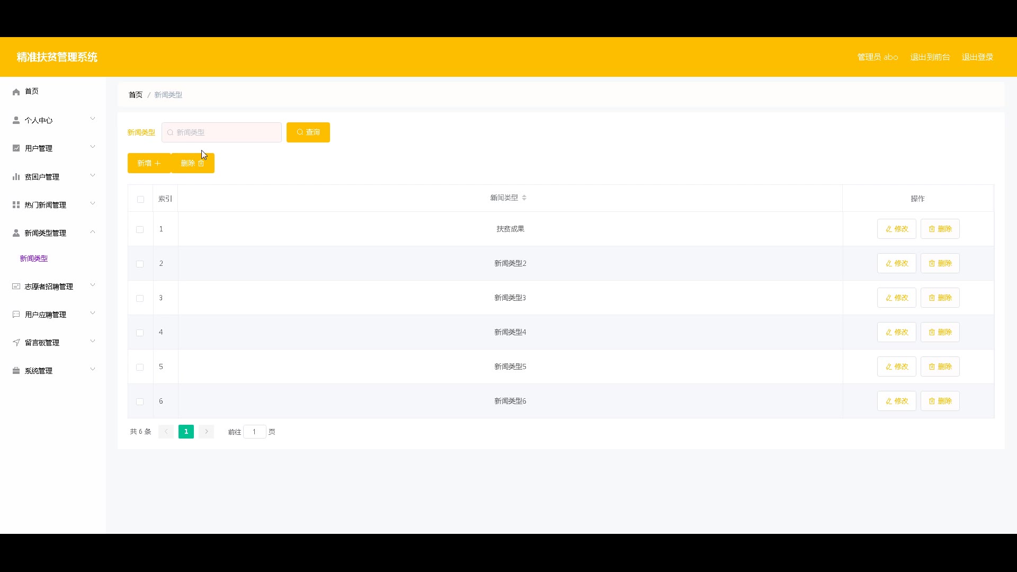The width and height of the screenshot is (1017, 572).
Task: Click the 热门新闻管理 grid icon
Action: (x=16, y=205)
